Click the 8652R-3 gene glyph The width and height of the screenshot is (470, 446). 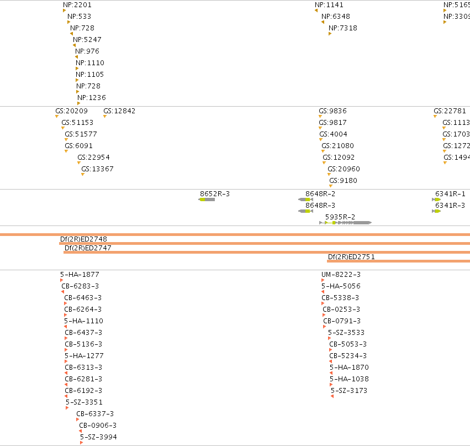207,200
